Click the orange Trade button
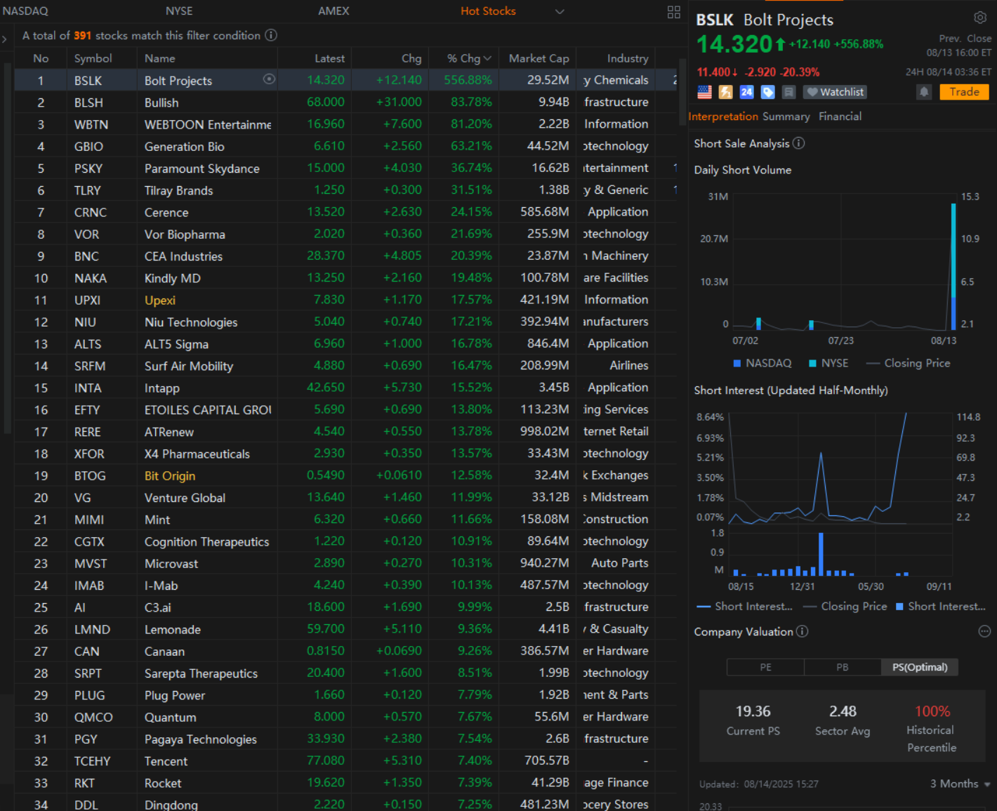This screenshot has width=997, height=811. 964,92
